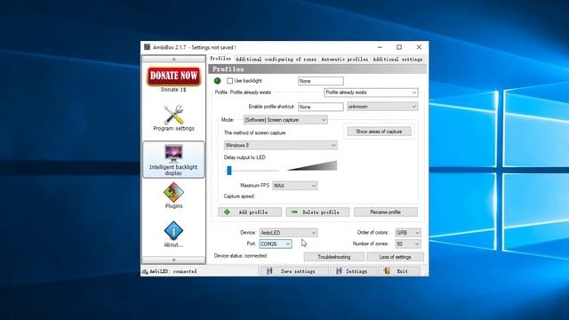This screenshot has height=320, width=569.
Task: Click the Delete profile button
Action: click(x=317, y=212)
